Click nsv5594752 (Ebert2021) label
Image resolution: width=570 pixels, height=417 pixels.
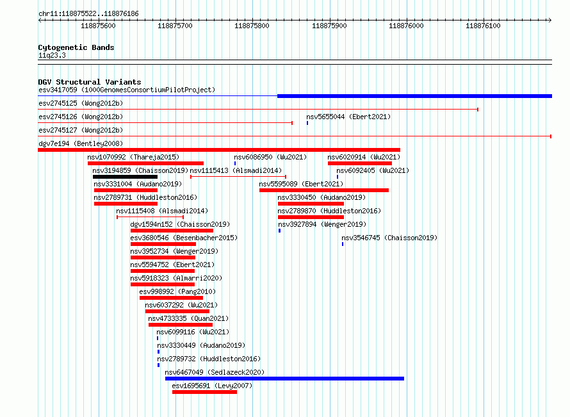click(x=172, y=265)
